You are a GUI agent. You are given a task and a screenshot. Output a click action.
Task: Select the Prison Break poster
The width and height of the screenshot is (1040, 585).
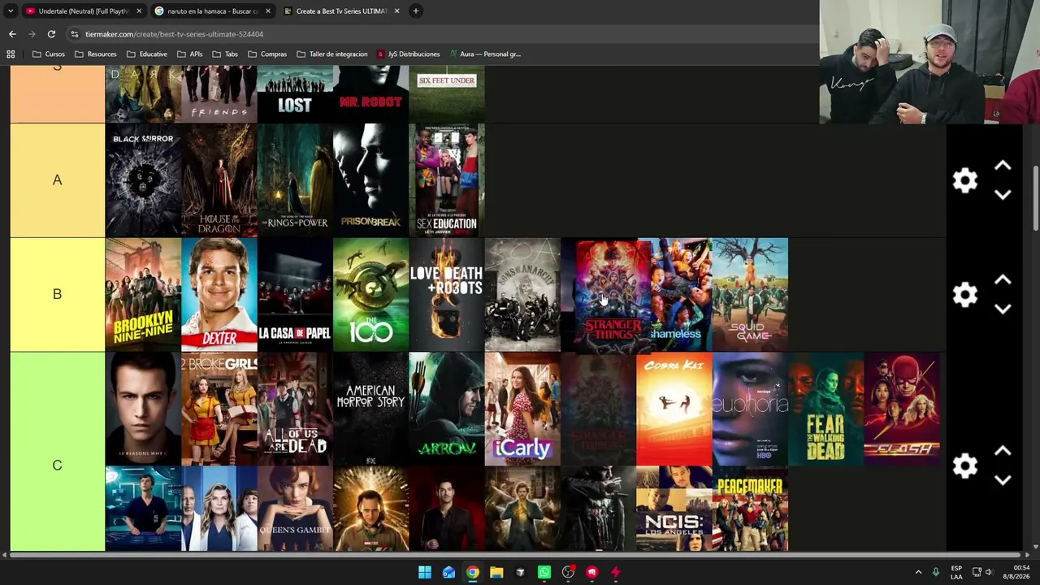coord(370,180)
